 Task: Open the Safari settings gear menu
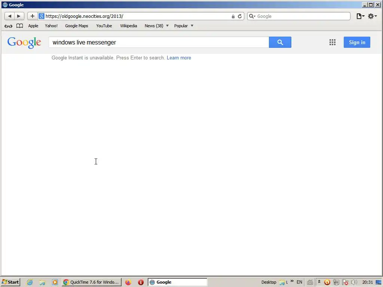(x=372, y=16)
